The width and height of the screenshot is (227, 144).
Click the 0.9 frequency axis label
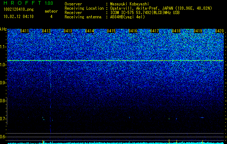pos(3,83)
